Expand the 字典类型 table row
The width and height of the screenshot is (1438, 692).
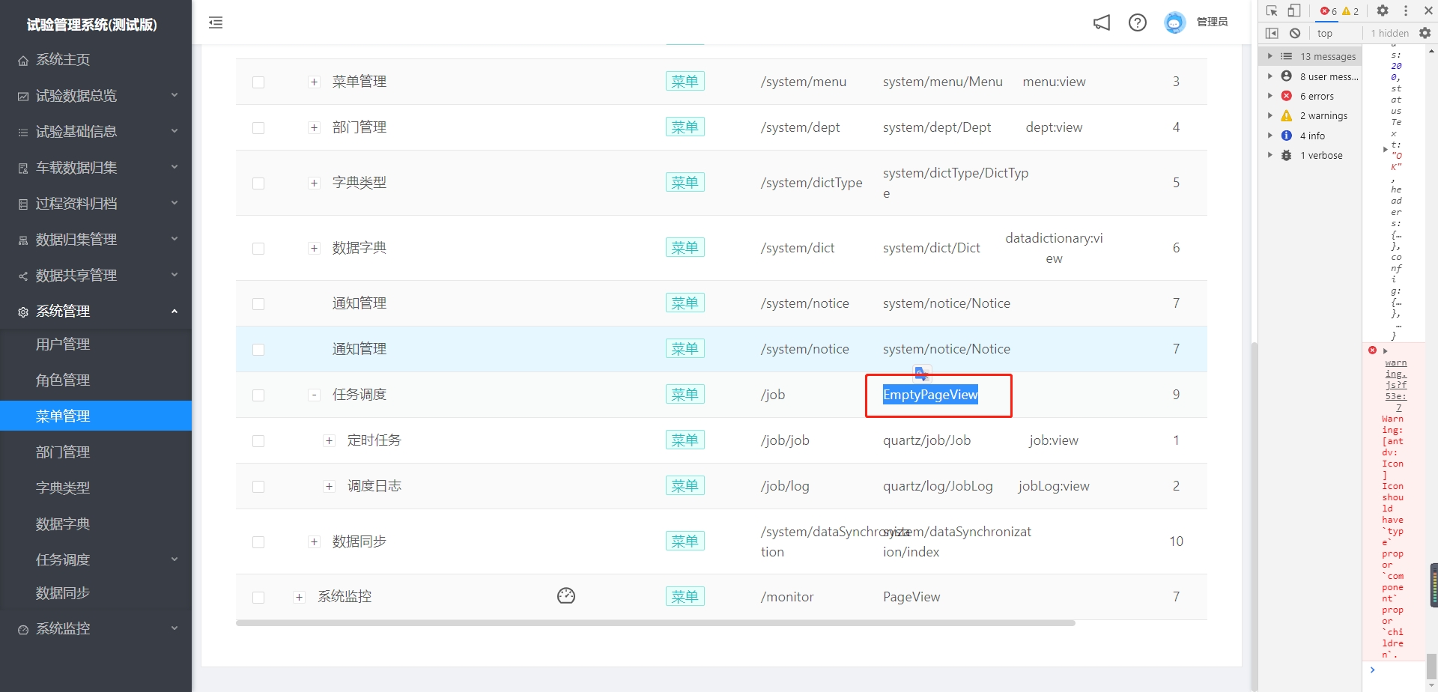(315, 183)
